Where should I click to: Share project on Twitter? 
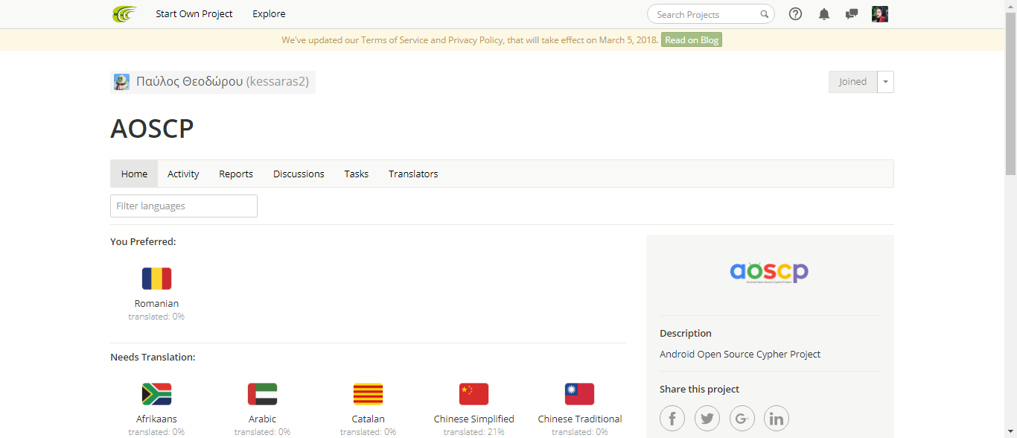[707, 418]
